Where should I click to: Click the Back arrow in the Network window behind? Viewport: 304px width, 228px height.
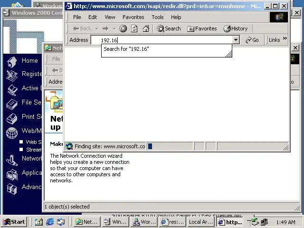point(56,70)
